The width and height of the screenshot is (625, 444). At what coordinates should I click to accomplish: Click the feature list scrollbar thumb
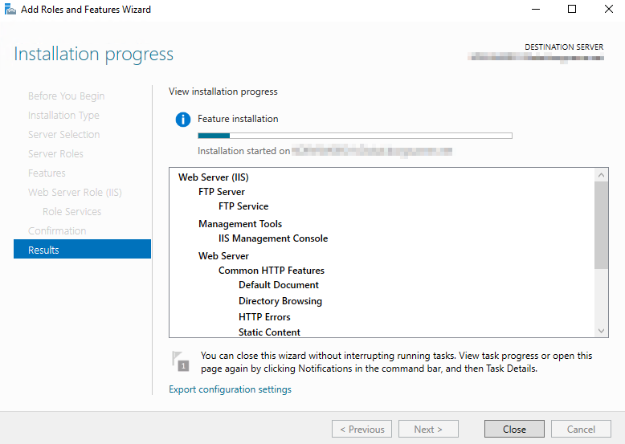pos(601,225)
